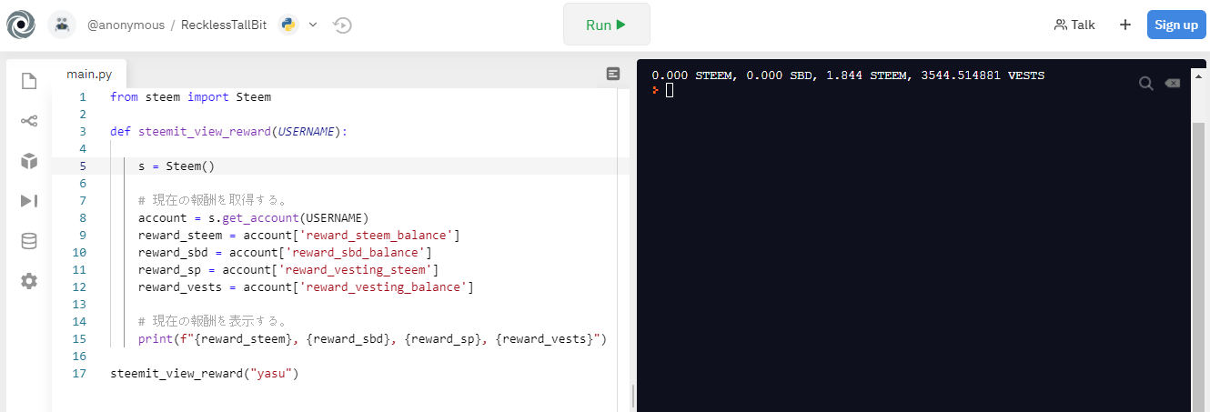
Task: Open the Packages cube icon
Action: tap(29, 161)
